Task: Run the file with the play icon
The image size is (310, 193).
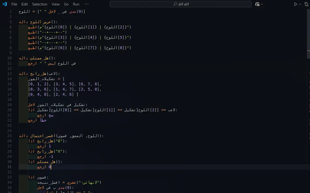Action: [296, 4]
